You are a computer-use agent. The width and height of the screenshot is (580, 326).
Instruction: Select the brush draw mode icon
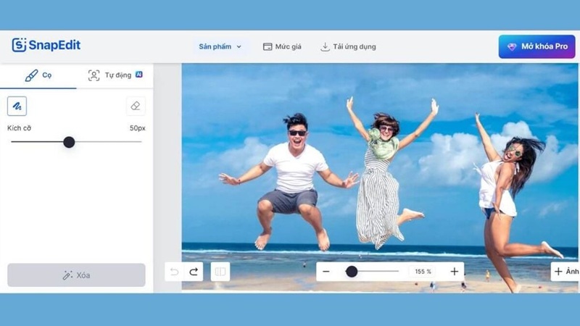[x=17, y=106]
